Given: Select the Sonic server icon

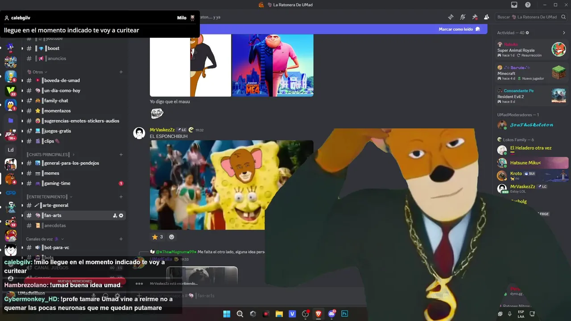Looking at the screenshot, I should click(x=11, y=47).
